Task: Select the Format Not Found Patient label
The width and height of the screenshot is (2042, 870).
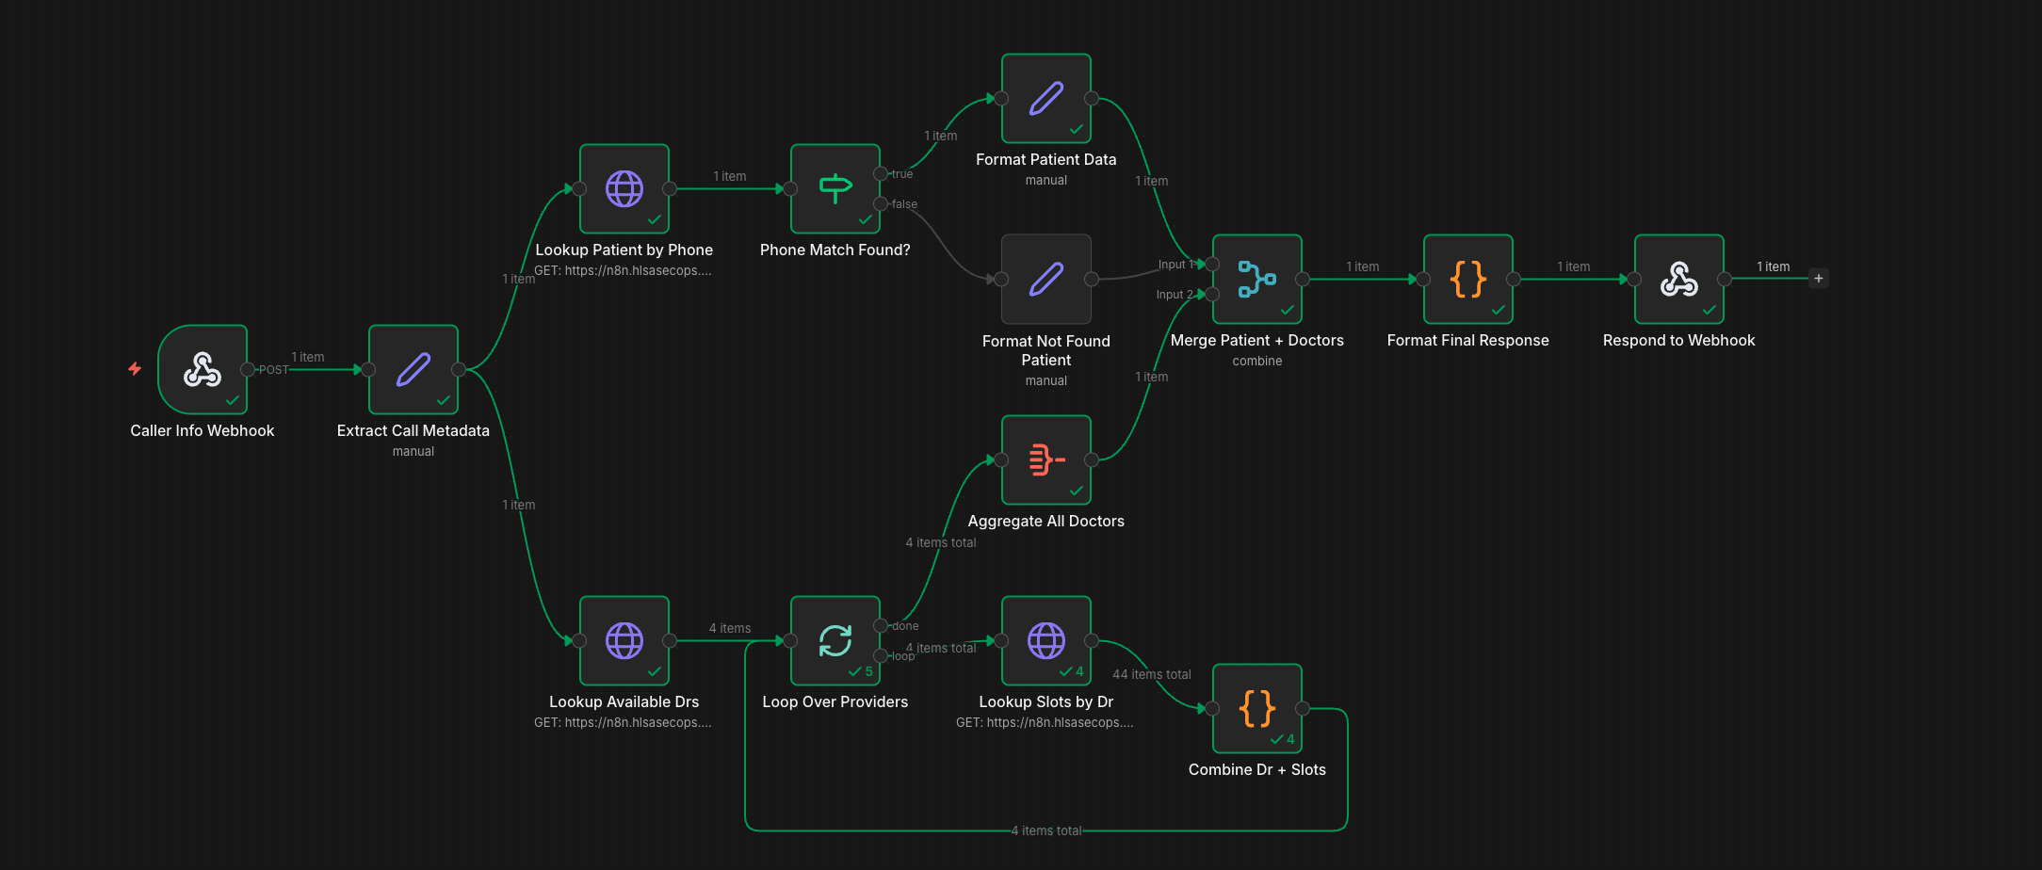Action: [1045, 350]
